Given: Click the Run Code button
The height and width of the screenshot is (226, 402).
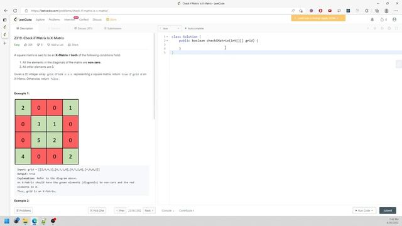Looking at the screenshot, I should click(x=364, y=211).
